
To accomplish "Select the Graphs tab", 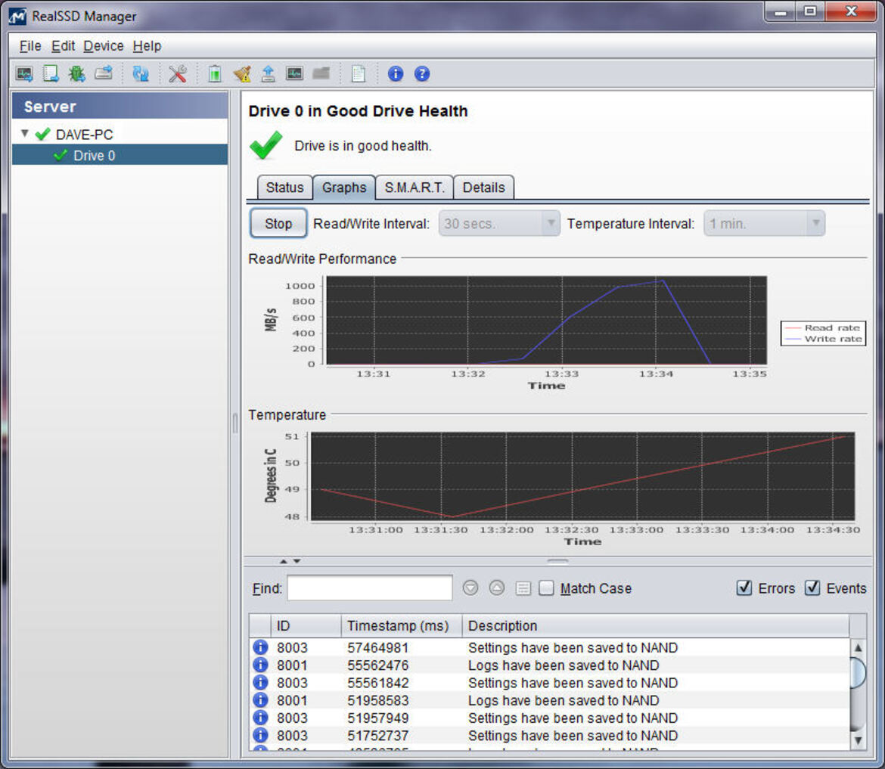I will [344, 188].
